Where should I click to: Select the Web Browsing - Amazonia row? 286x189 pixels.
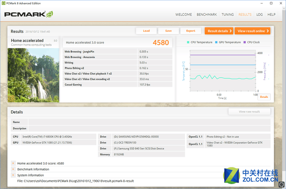click(118, 57)
